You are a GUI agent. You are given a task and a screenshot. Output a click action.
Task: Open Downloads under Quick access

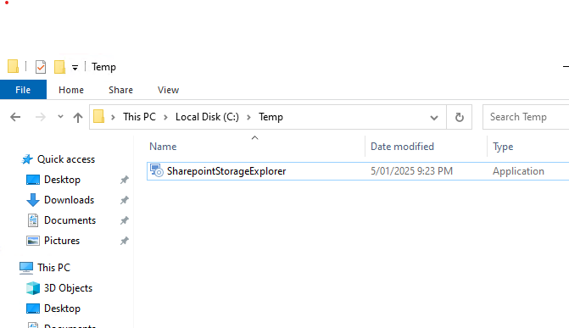pos(69,200)
